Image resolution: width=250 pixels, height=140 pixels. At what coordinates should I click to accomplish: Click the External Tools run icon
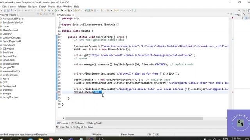tap(68, 10)
